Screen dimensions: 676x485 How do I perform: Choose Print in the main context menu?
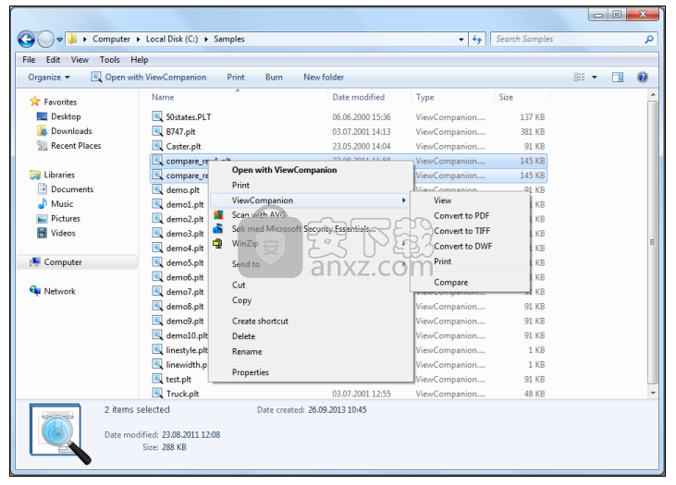coord(240,185)
